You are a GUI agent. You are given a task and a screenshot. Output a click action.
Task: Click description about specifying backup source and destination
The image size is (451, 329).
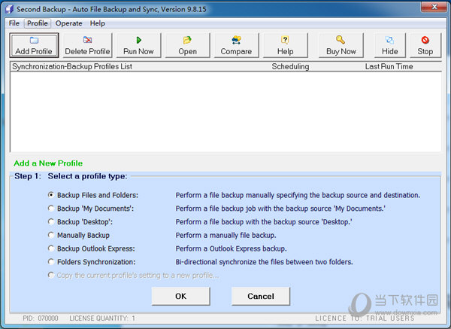[x=298, y=195]
